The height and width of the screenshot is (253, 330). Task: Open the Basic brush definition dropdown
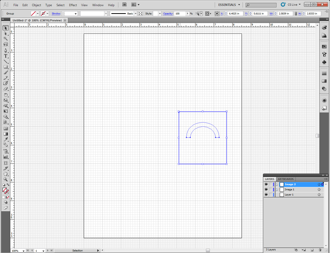coord(136,14)
